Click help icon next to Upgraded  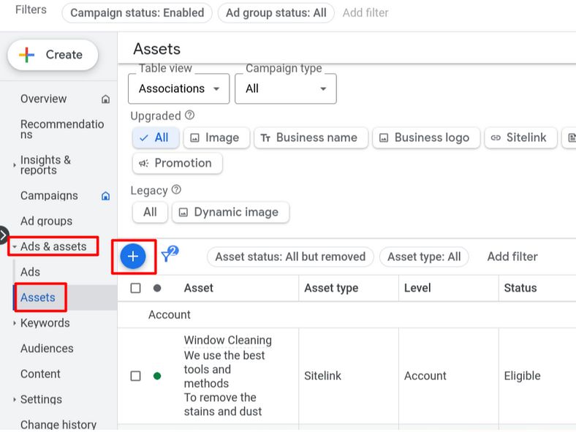coord(190,115)
